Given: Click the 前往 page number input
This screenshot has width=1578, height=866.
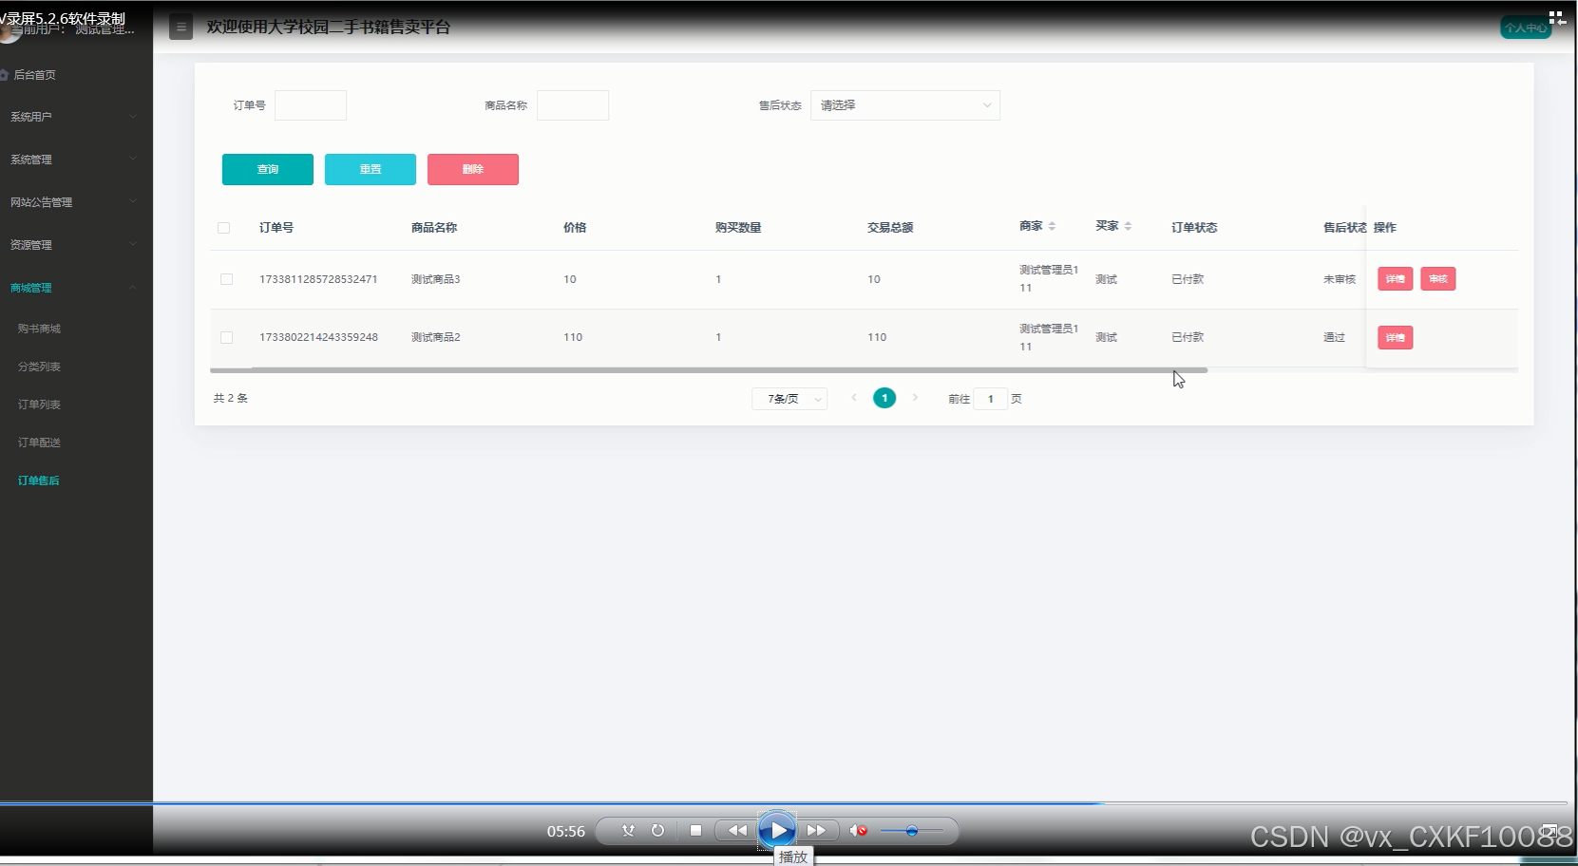Looking at the screenshot, I should [x=990, y=399].
